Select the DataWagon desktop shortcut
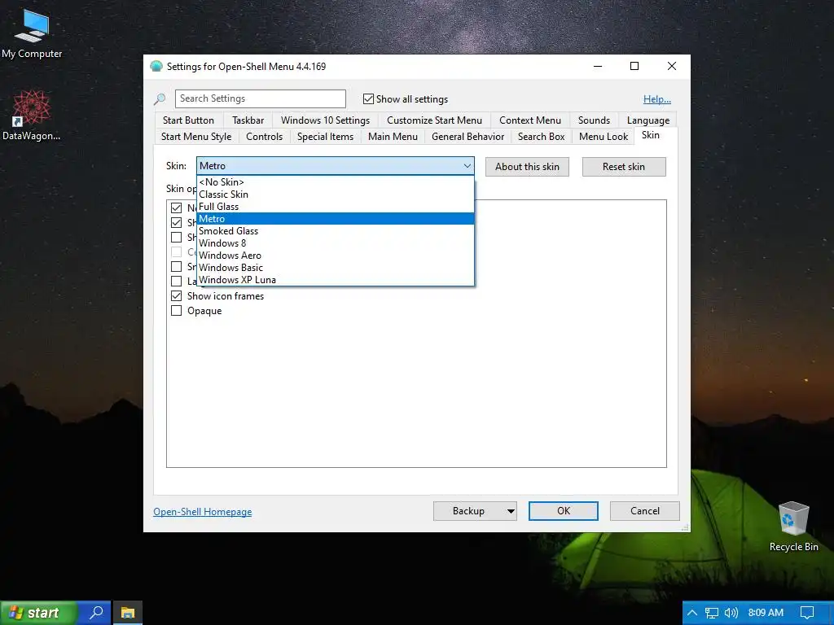834x625 pixels. [32, 116]
